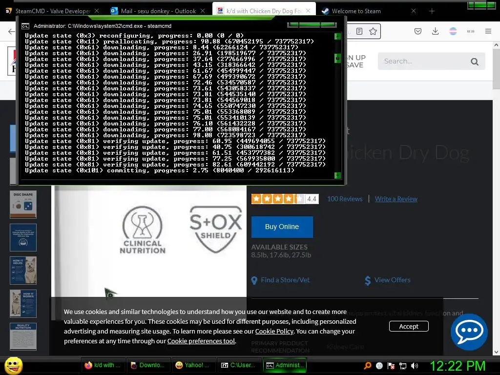Click cmd scrollbar down arrow

[x=337, y=175]
